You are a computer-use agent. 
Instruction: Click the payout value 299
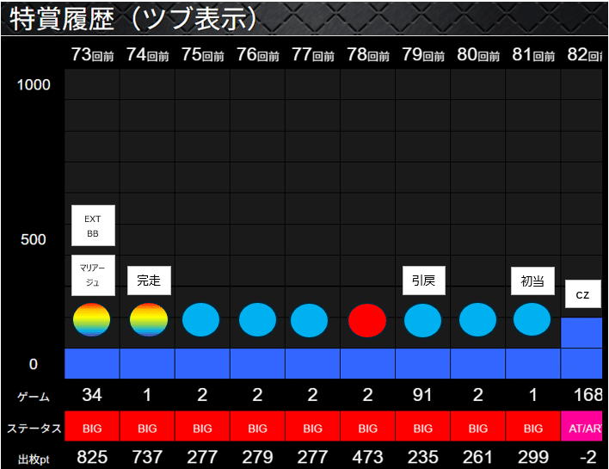pos(533,457)
